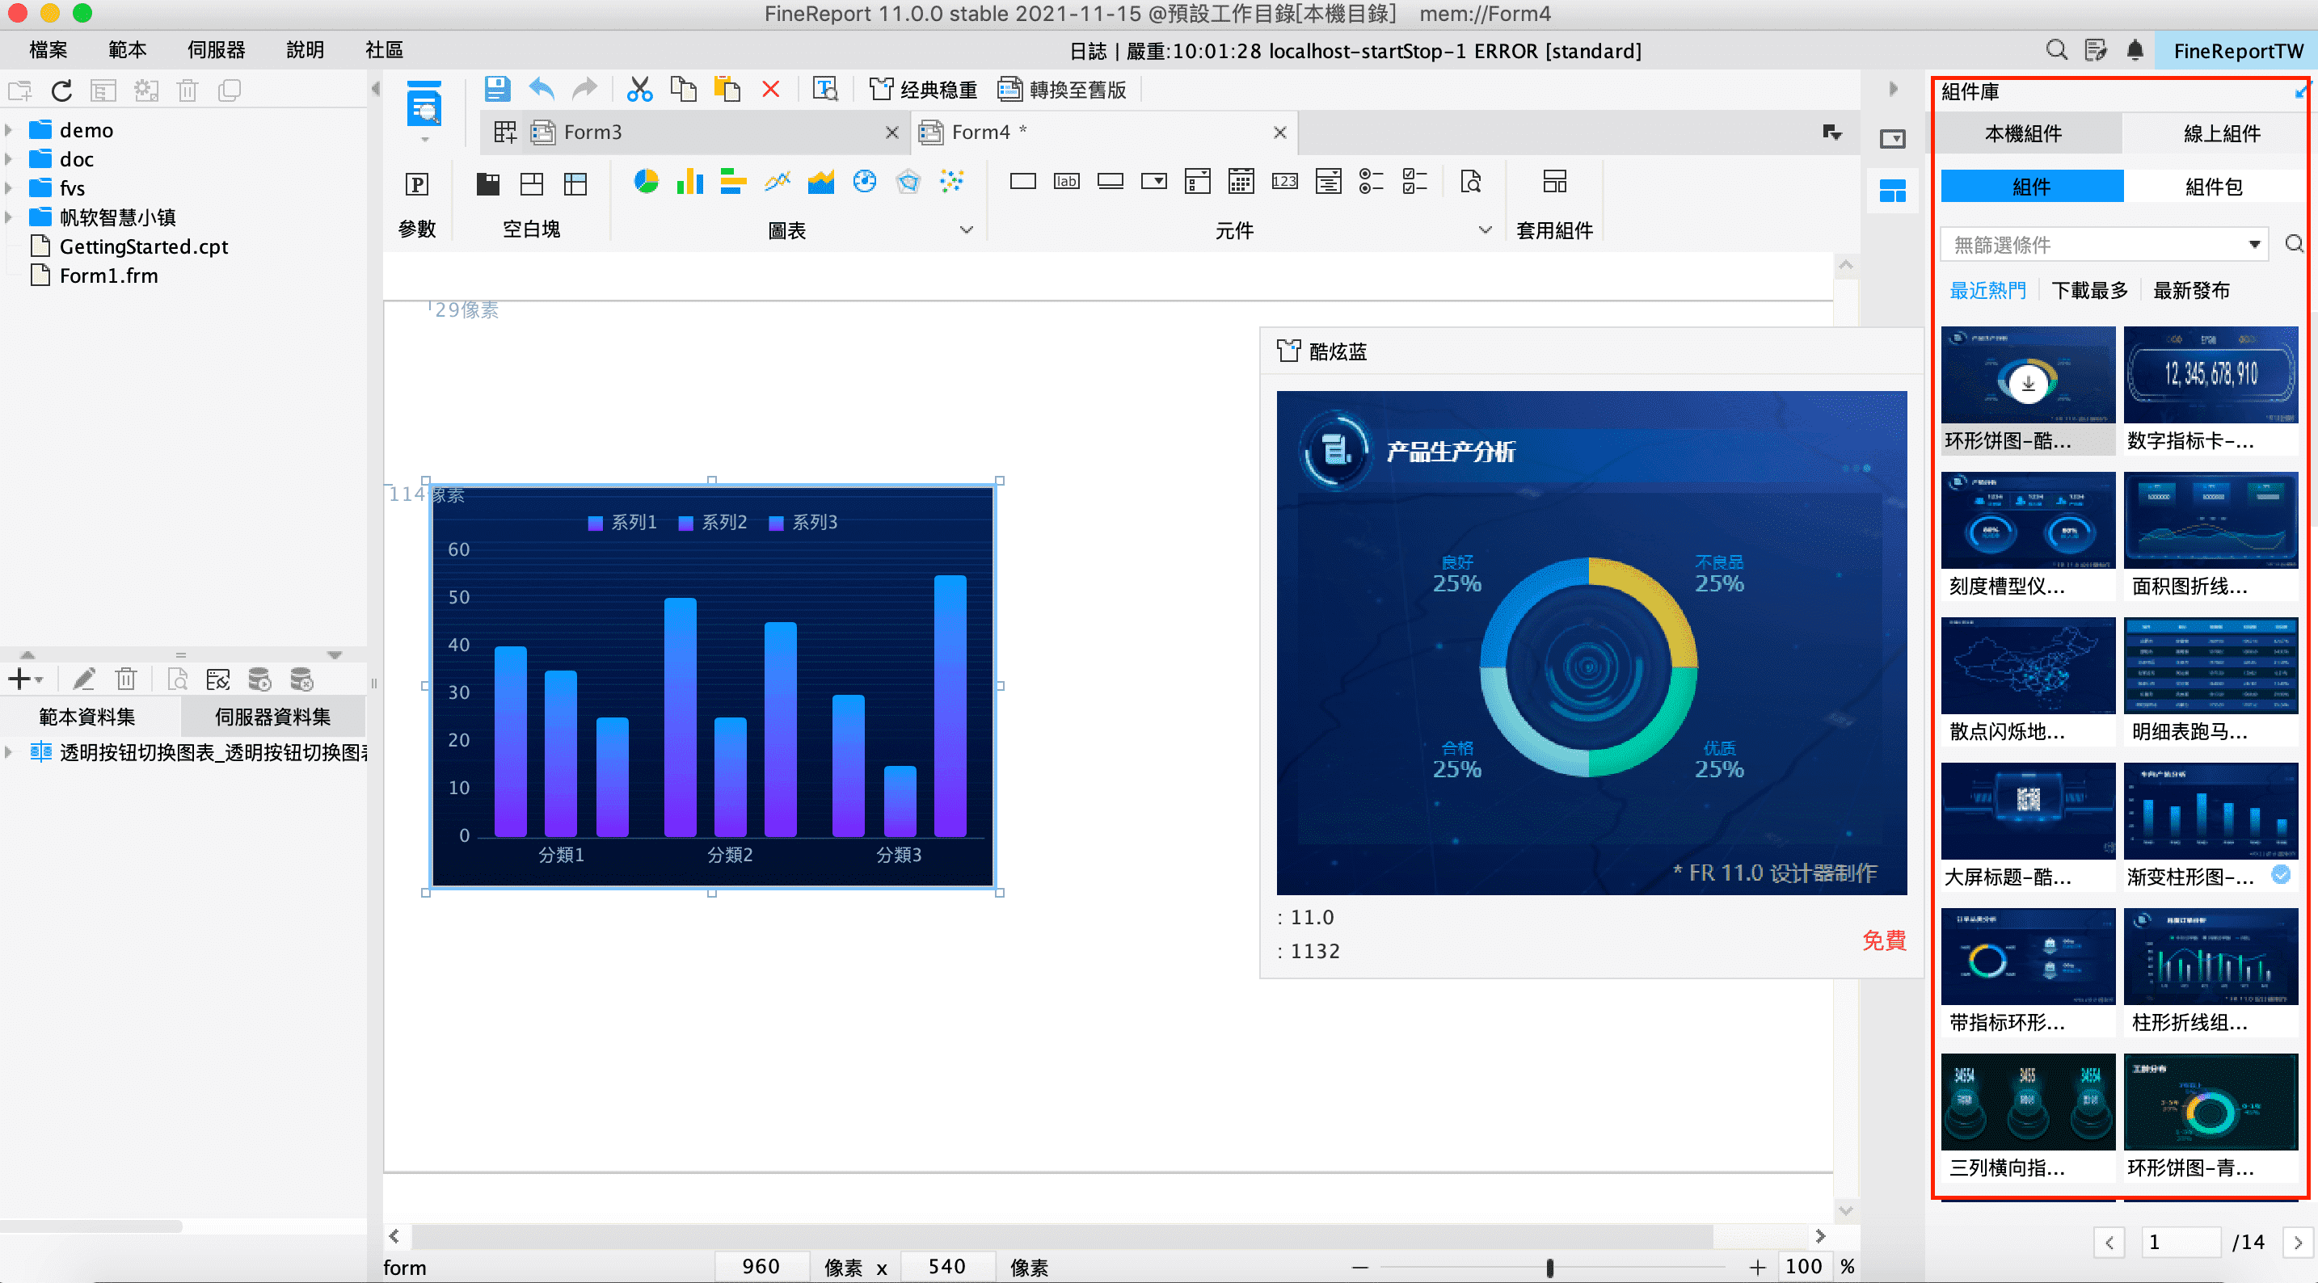Click the refresh icon in the file panel
Screen dimensions: 2318x1283
(x=61, y=90)
